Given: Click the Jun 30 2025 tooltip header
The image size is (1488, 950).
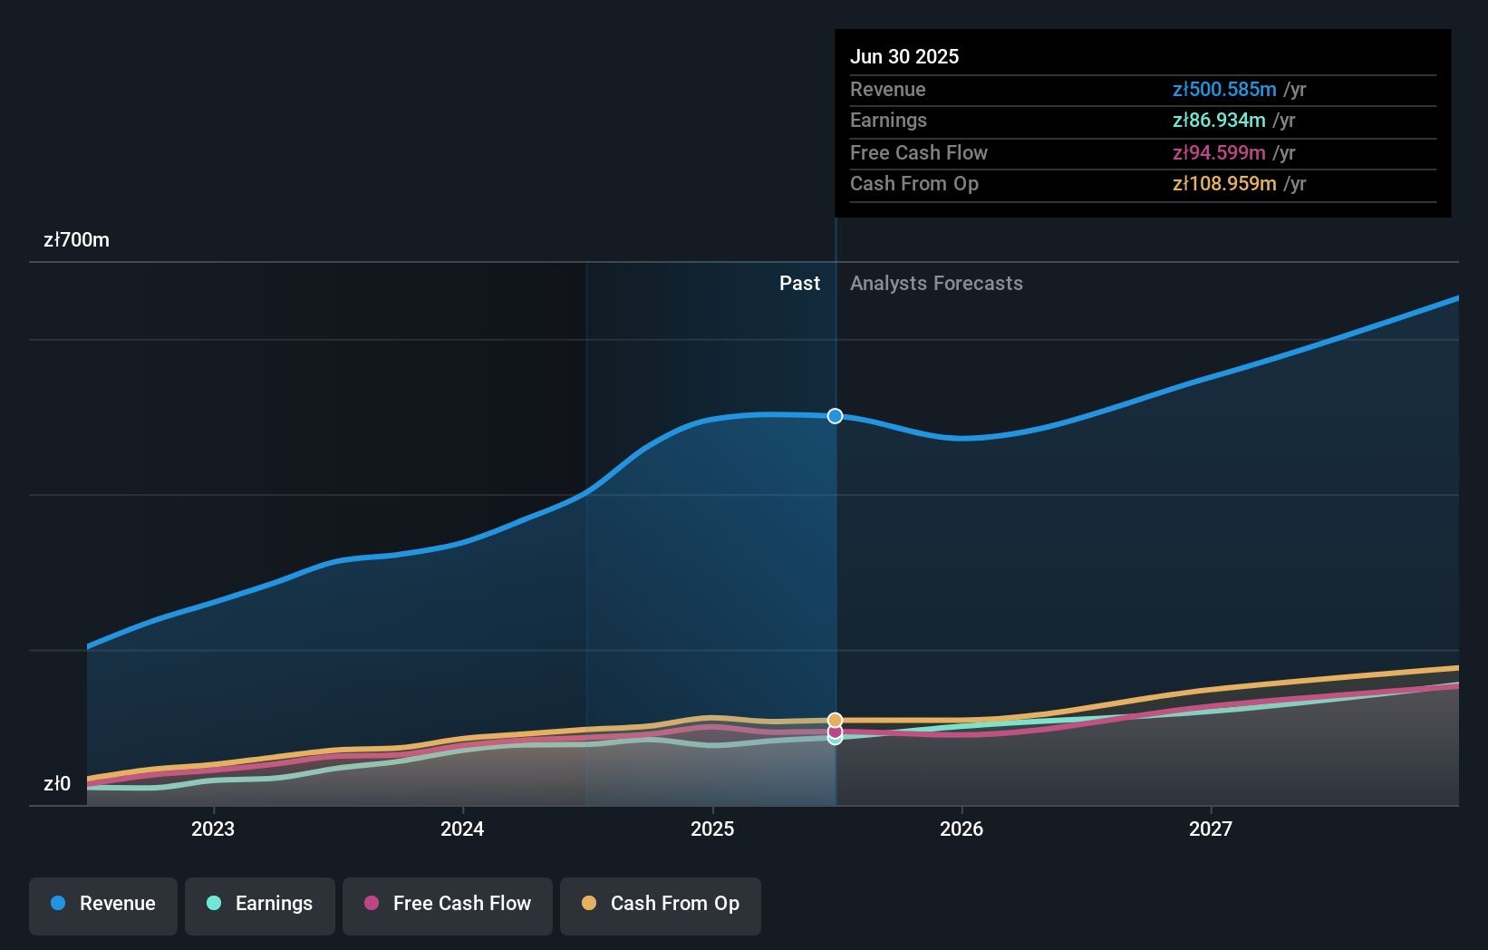Looking at the screenshot, I should 904,56.
